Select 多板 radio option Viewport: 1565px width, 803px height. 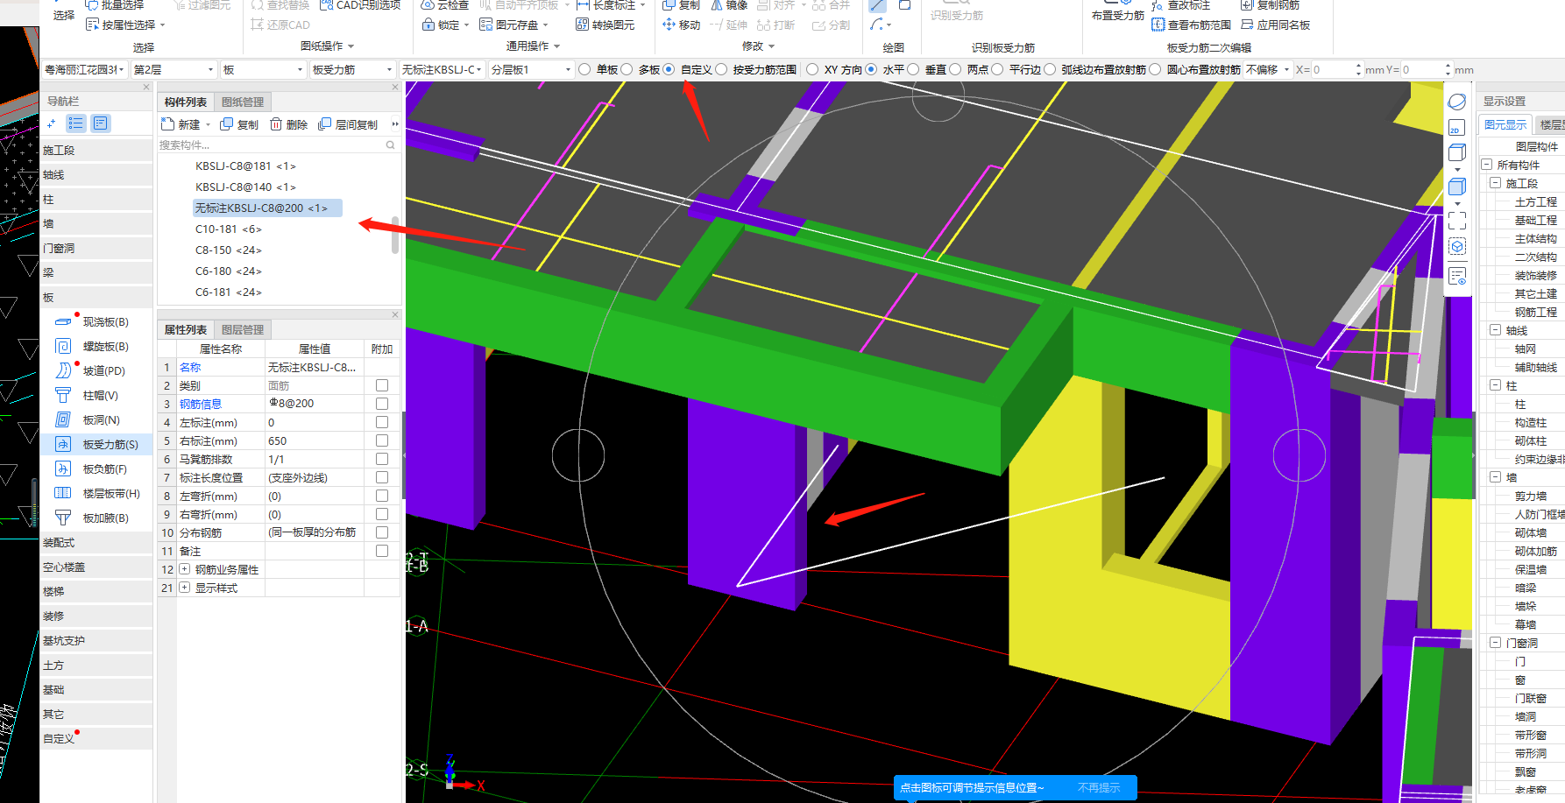[627, 69]
